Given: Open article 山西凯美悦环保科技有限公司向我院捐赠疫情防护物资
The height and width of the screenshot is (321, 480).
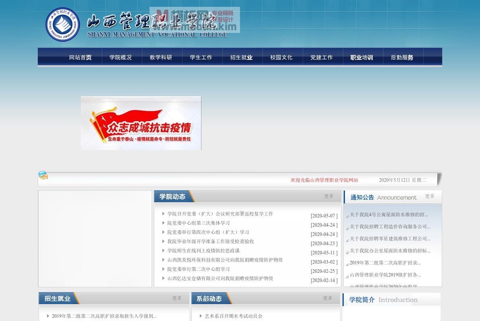Looking at the screenshot, I should [225, 260].
